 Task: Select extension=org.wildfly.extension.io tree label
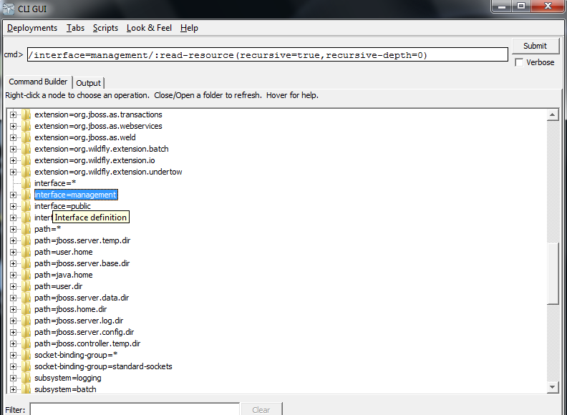pyautogui.click(x=94, y=160)
